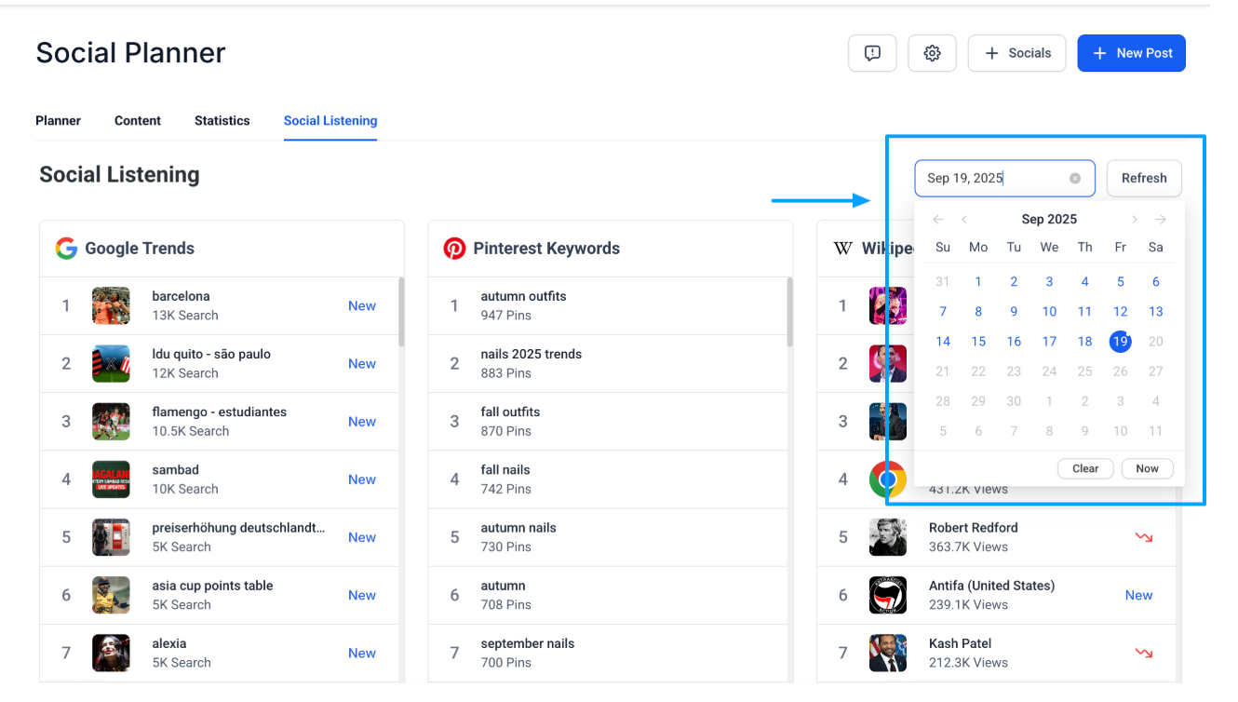1238x702 pixels.
Task: Click the Socials button
Action: (x=1017, y=53)
